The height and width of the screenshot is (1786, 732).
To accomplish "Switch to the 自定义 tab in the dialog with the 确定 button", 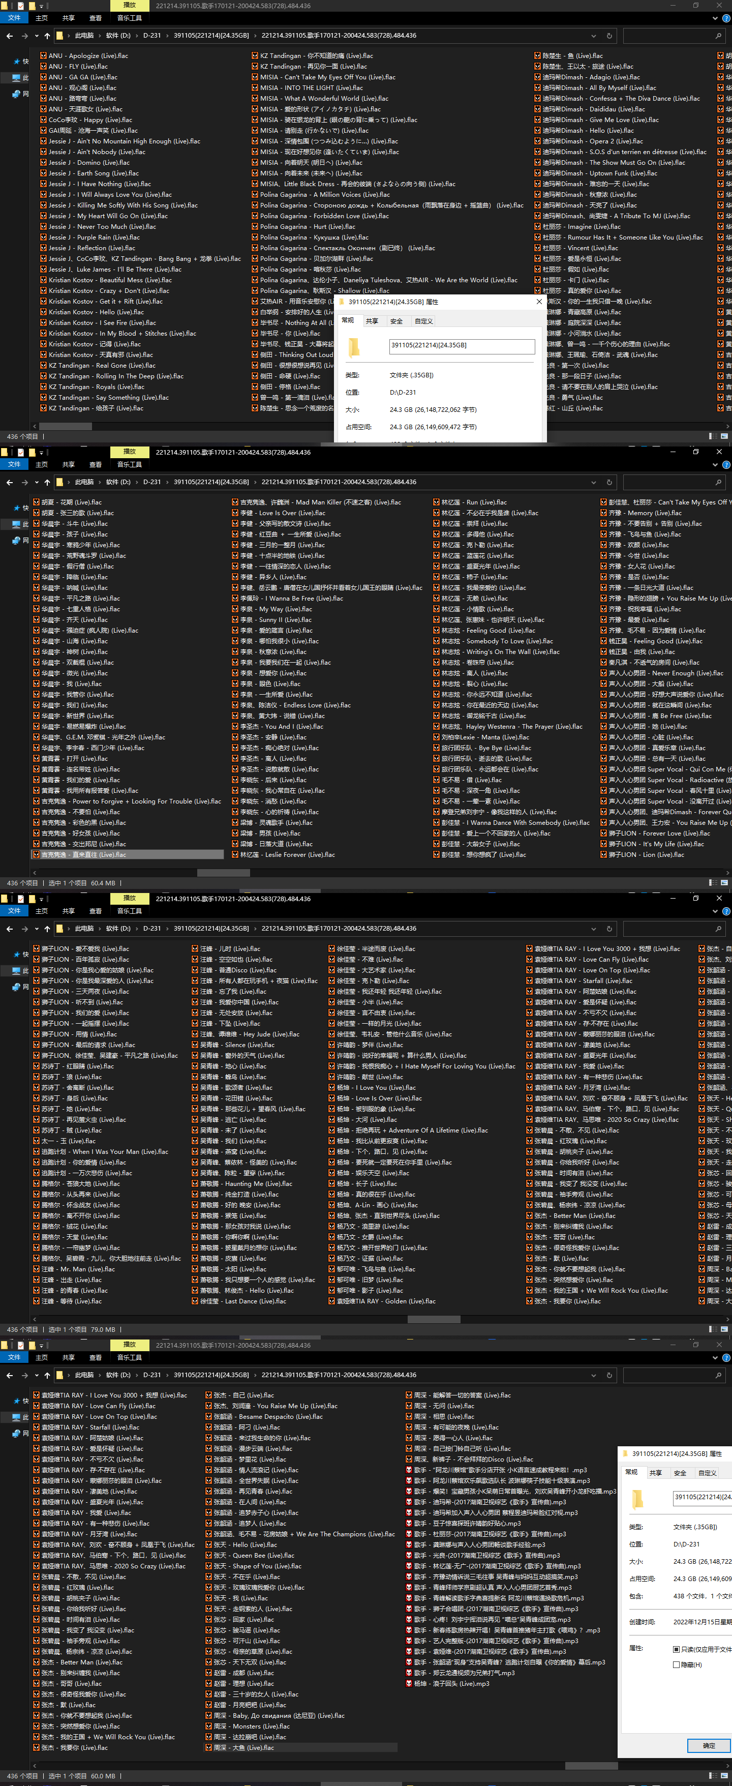I will click(707, 1473).
